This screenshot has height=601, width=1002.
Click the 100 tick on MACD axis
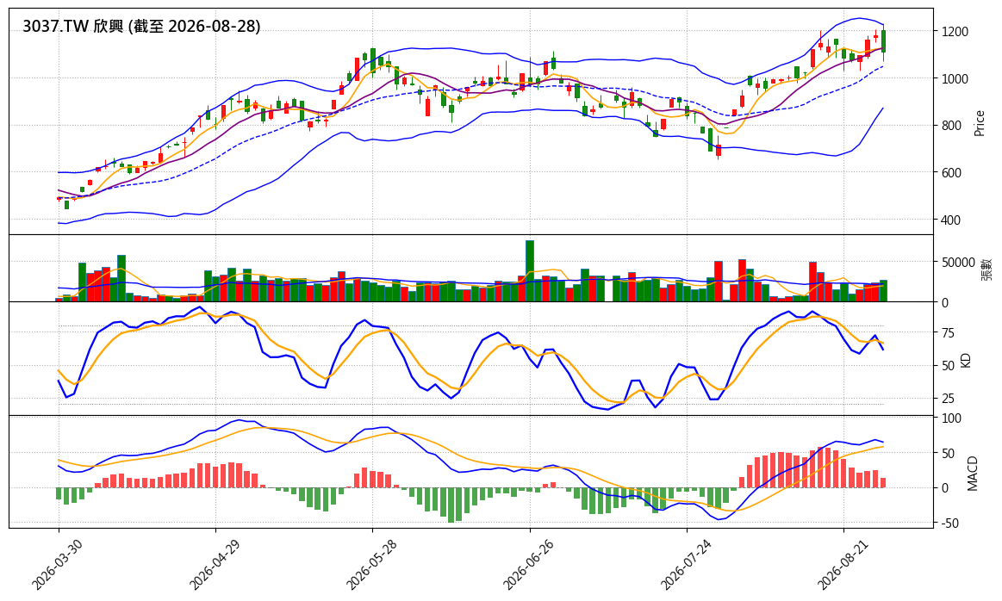951,418
